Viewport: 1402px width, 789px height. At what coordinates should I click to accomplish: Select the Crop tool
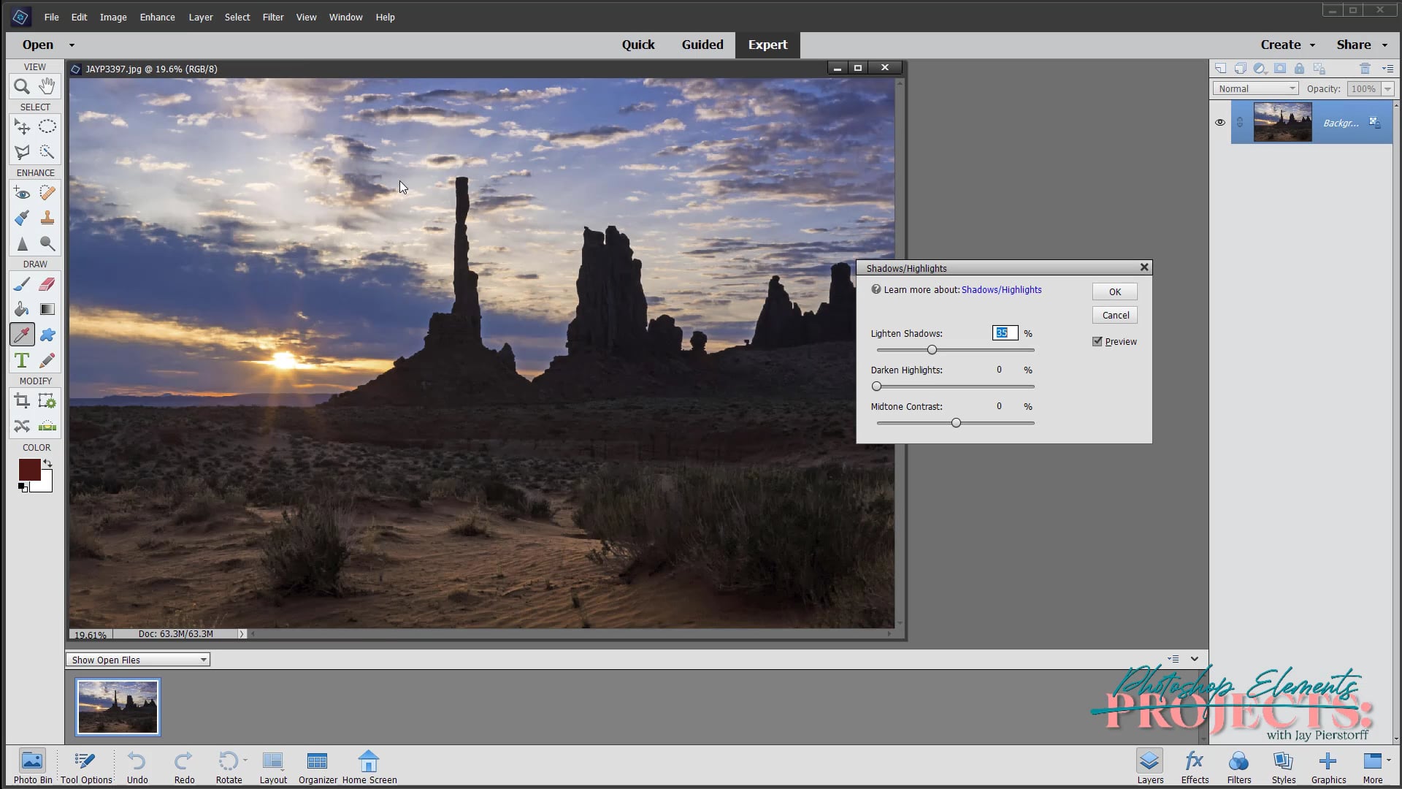pyautogui.click(x=22, y=401)
